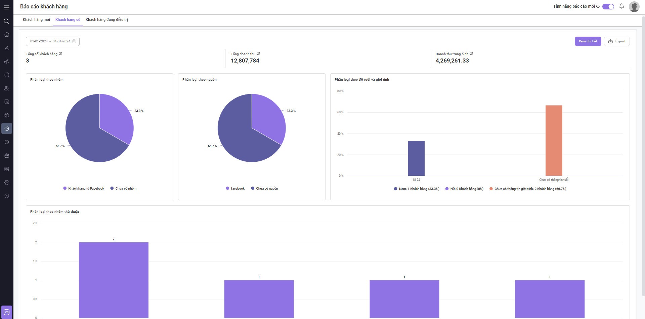
Task: Click the home icon in sidebar
Action: [6, 35]
